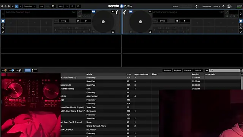Open the platter options dropdown on deck 2
This screenshot has height=137, width=243.
point(150,11)
